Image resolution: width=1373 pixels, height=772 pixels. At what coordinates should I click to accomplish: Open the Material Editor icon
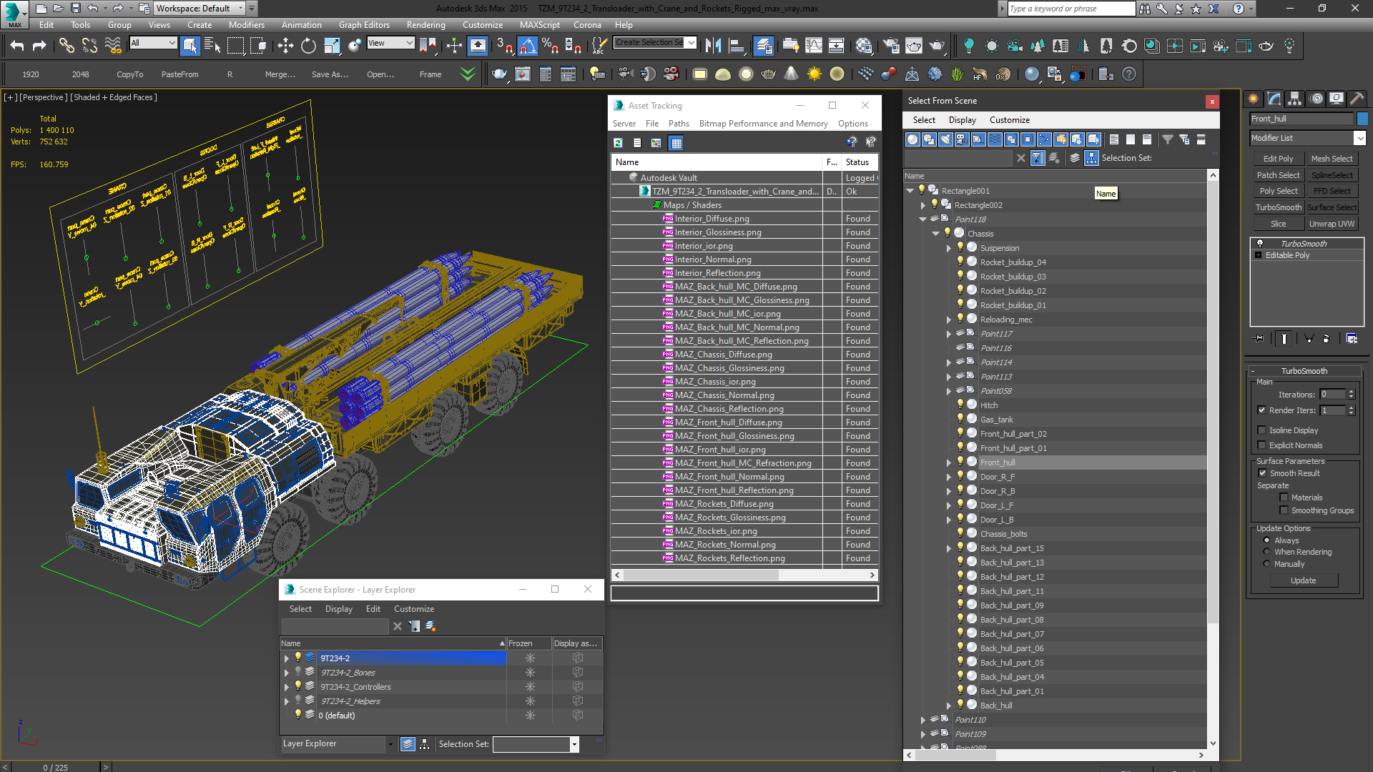point(864,46)
